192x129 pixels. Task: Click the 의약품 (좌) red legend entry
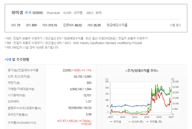154,122
